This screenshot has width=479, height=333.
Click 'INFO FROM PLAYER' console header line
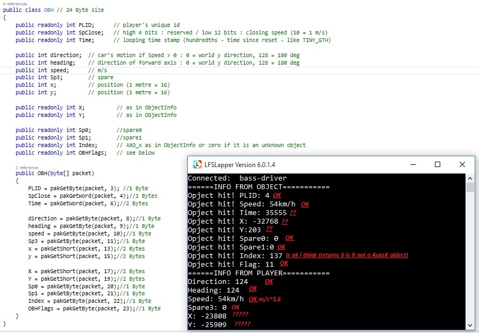click(259, 273)
